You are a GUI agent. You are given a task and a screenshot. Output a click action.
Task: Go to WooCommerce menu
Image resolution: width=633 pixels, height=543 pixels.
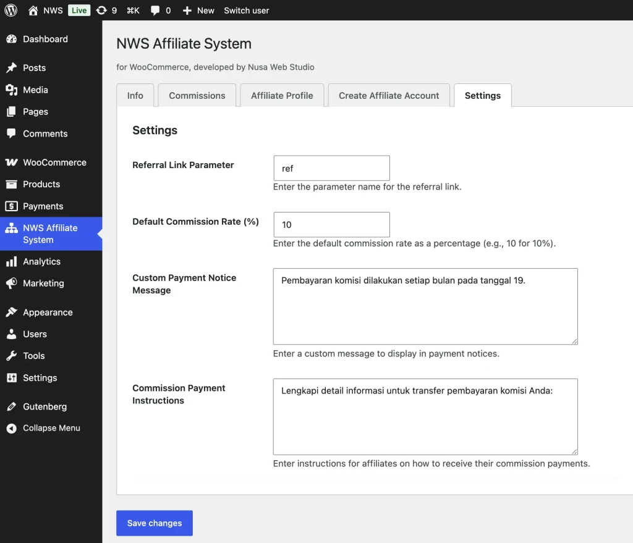click(54, 162)
